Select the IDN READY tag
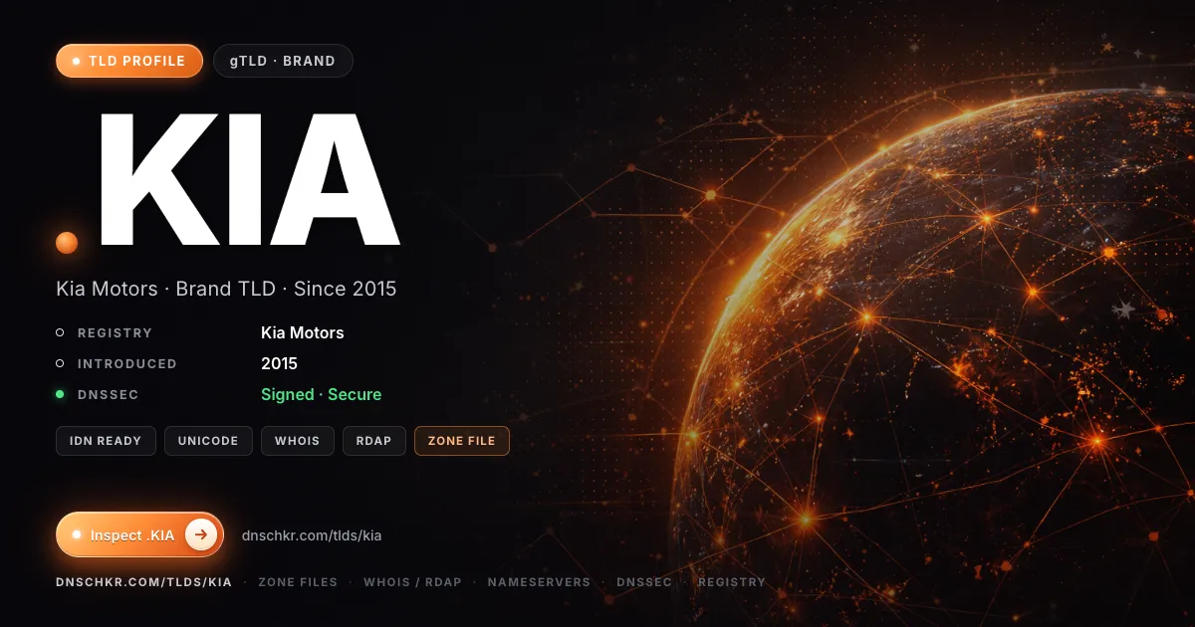The image size is (1195, 627). point(106,440)
